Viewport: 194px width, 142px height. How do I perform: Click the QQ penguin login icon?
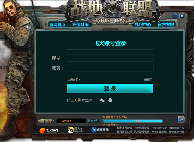[110, 100]
